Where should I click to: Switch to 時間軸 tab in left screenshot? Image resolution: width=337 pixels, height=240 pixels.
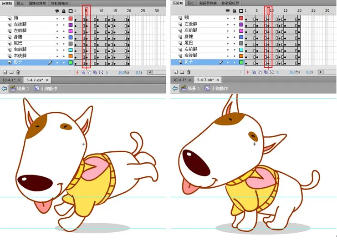7,3
